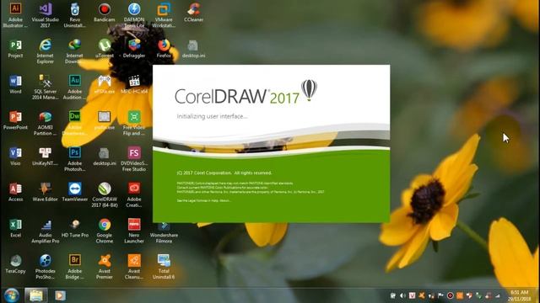Select the CCleaner desktop icon
The height and width of the screenshot is (303, 540).
click(193, 13)
